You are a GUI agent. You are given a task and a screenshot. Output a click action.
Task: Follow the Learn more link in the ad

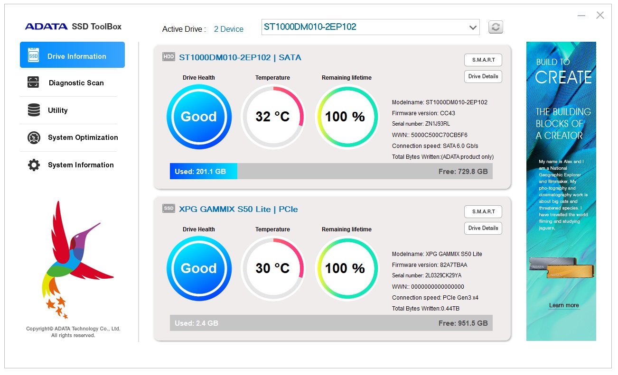[x=563, y=305]
